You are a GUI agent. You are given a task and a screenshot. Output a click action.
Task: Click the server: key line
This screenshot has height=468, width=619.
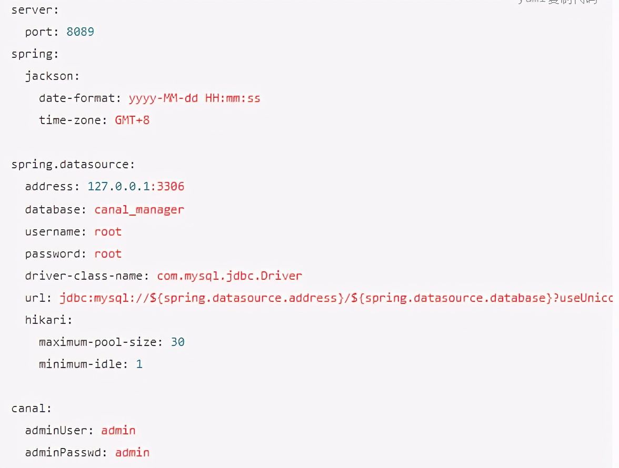tap(35, 10)
